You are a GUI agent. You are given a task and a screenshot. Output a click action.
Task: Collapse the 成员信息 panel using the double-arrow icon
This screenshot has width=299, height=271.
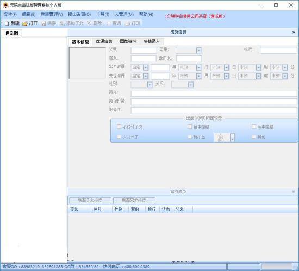coord(294,32)
